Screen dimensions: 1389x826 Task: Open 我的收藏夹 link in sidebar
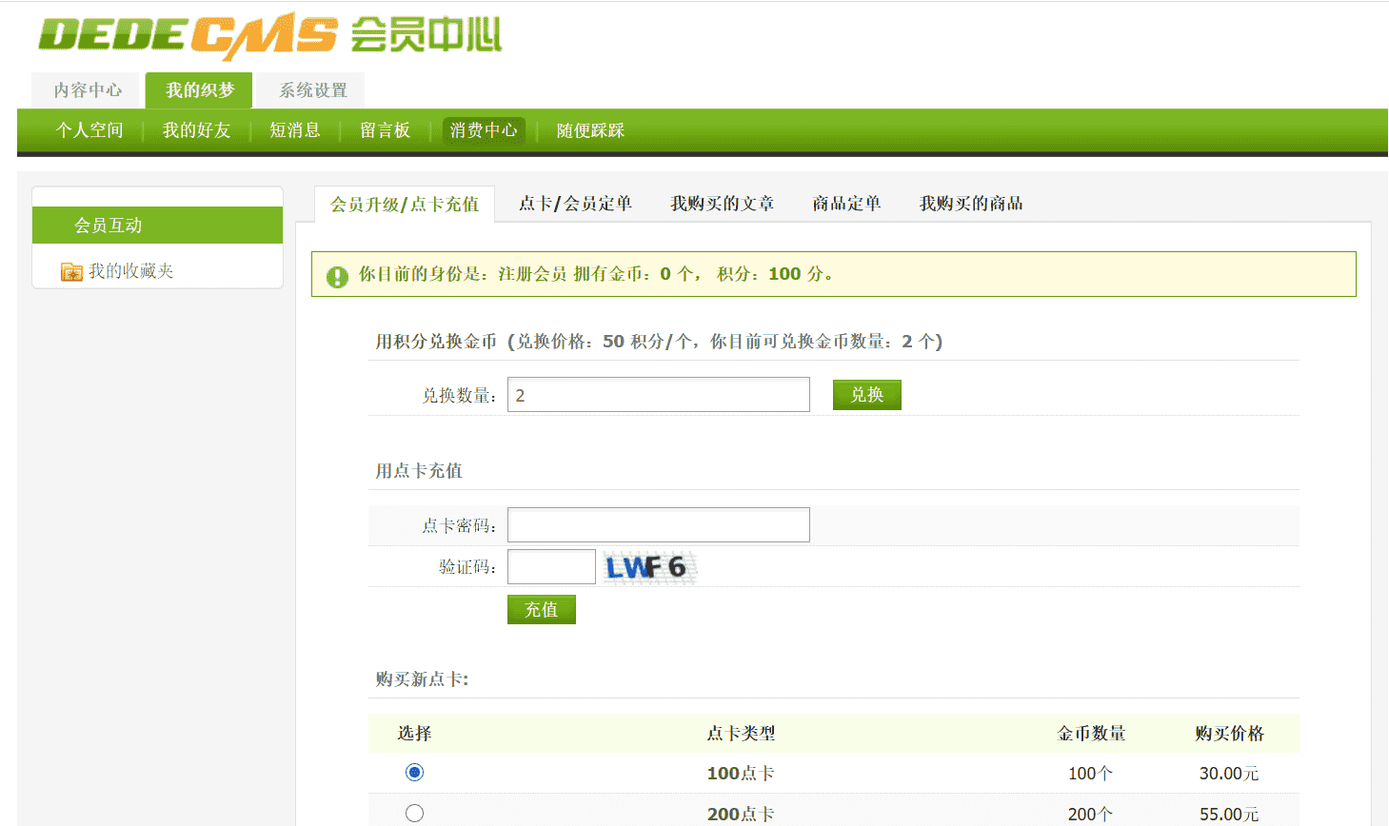[x=130, y=271]
